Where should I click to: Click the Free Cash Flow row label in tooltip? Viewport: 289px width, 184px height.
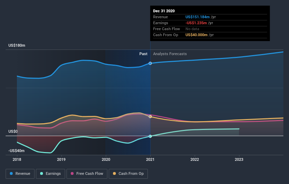(167, 29)
